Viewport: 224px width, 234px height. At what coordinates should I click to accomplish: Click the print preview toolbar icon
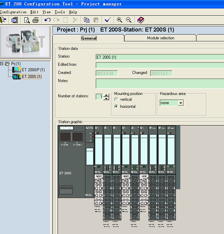point(27,20)
